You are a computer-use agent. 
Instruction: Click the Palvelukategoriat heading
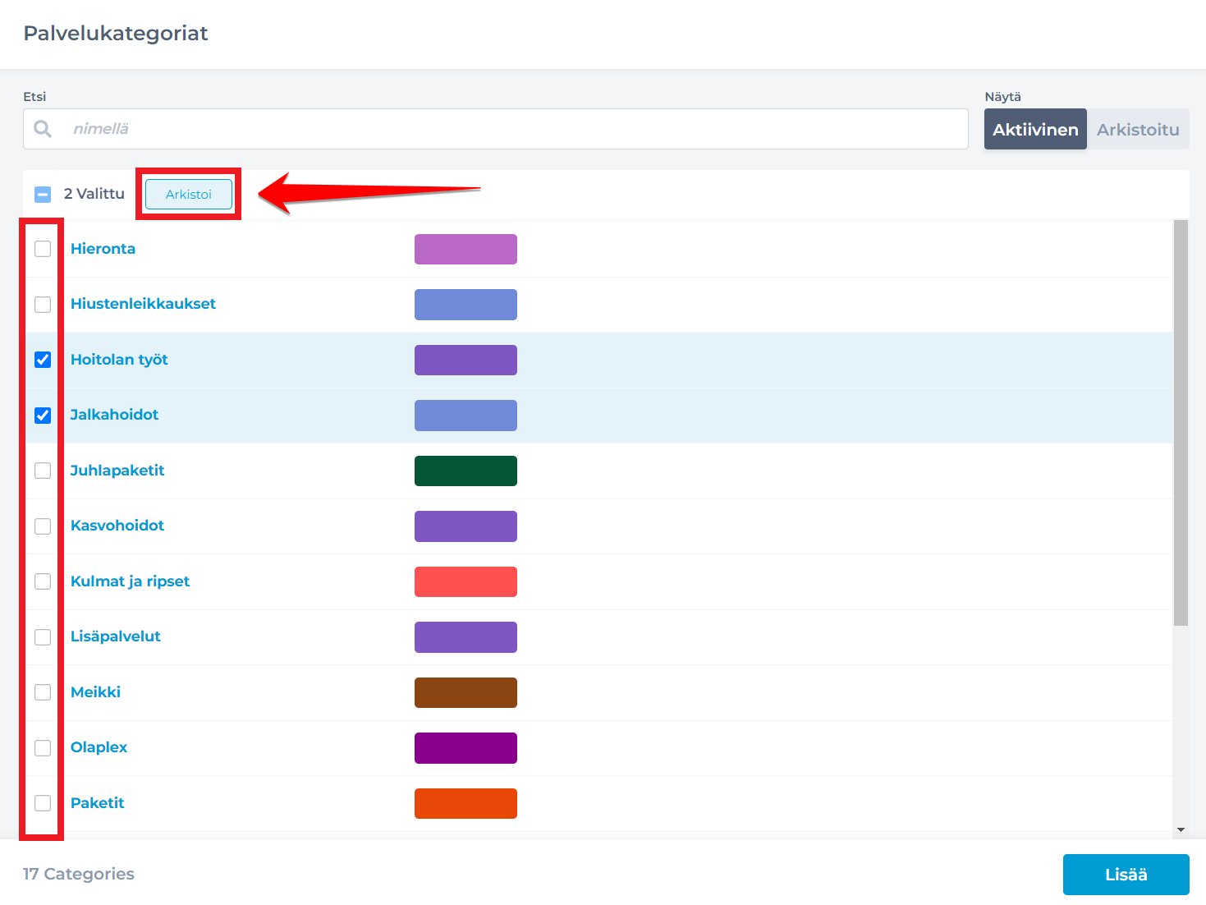[116, 33]
